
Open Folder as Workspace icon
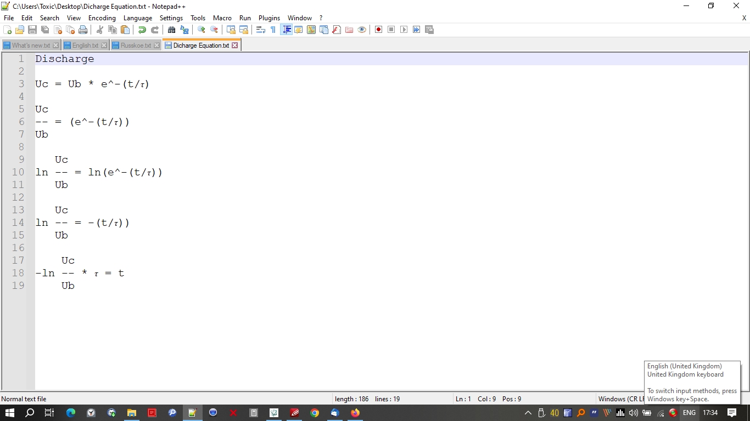click(x=349, y=30)
